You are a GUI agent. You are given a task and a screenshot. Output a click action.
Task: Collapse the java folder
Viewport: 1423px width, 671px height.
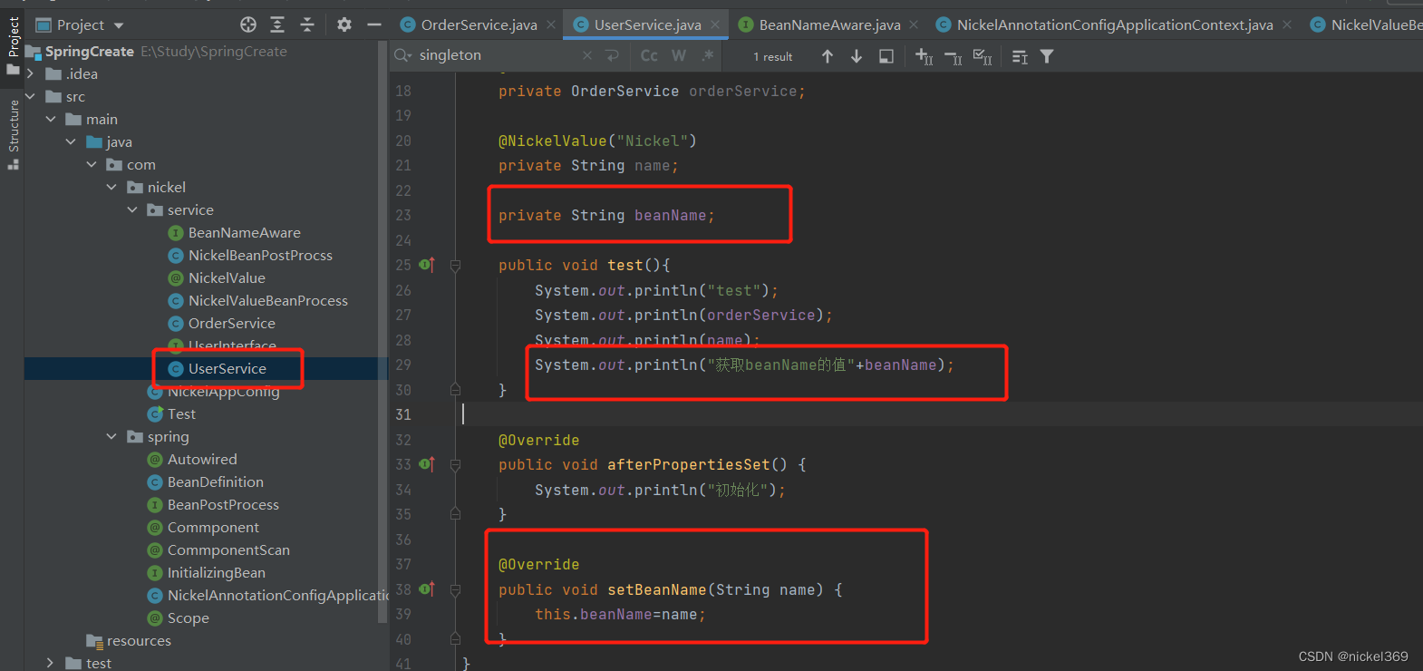point(71,141)
